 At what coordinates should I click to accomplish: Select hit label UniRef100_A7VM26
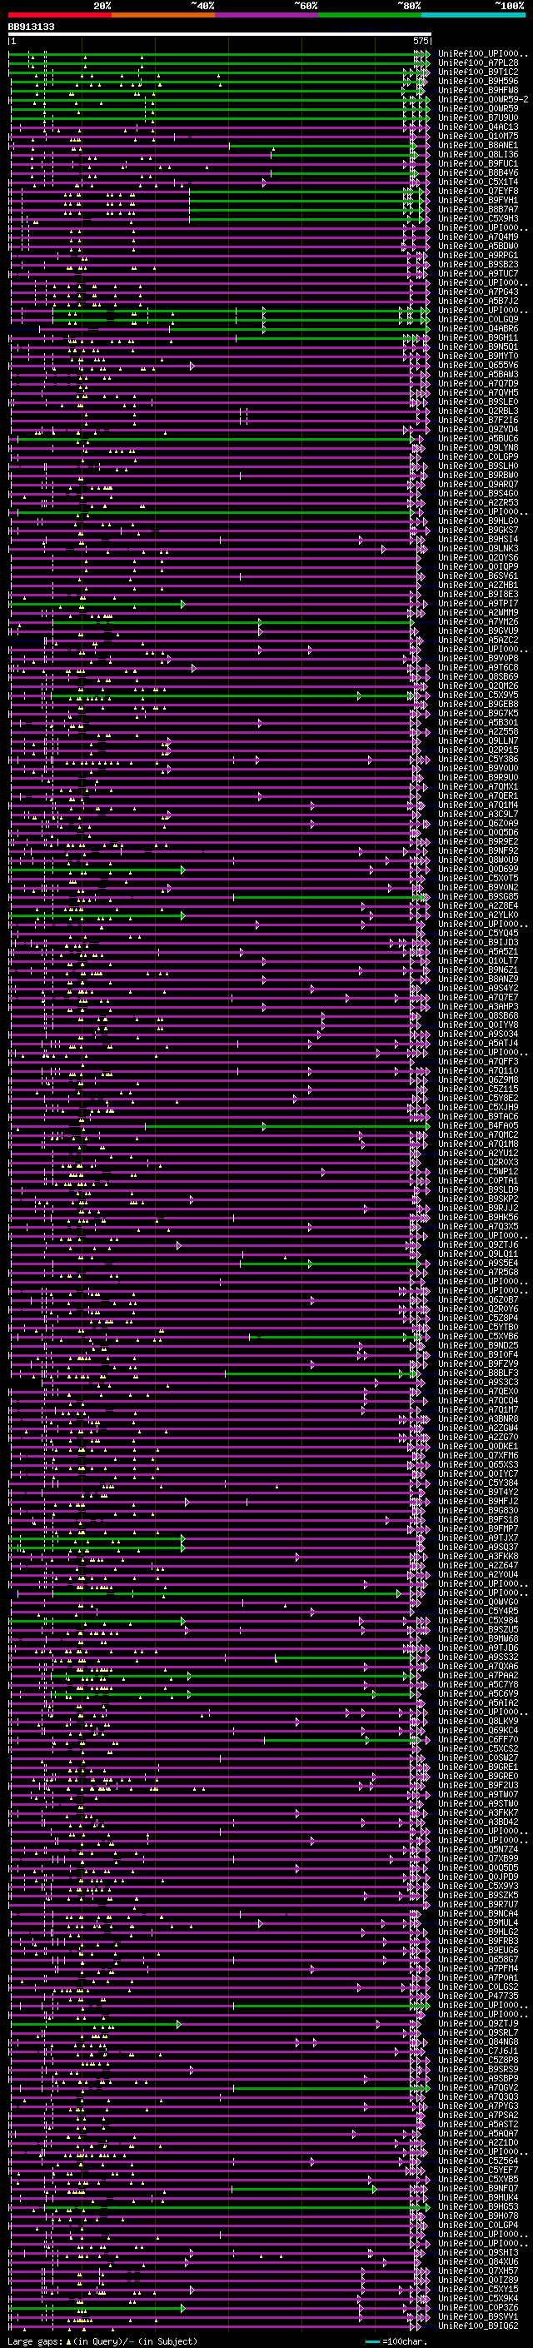pyautogui.click(x=478, y=621)
